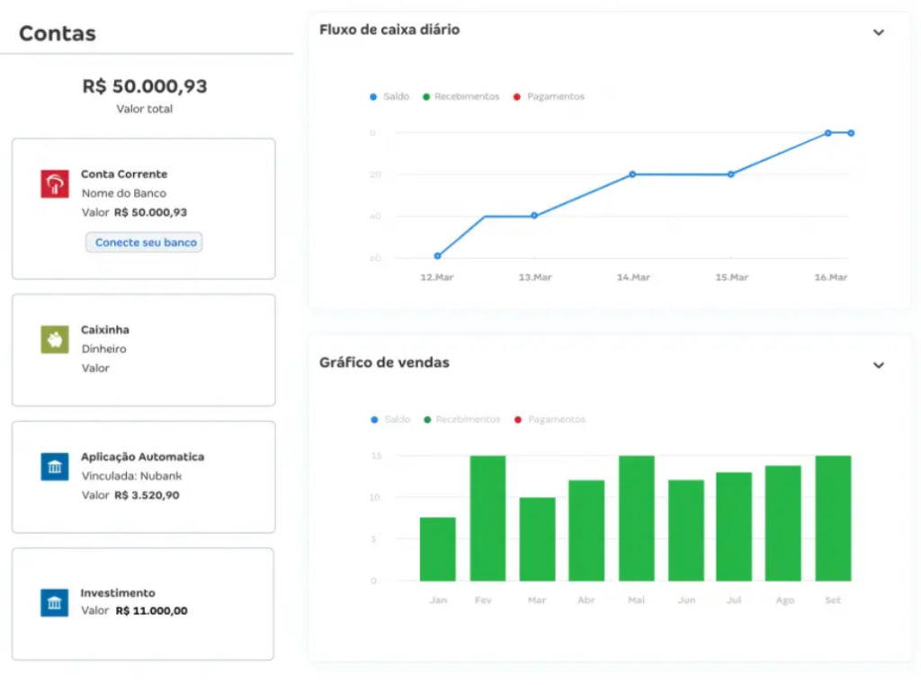Click the green piggy bank Caixinha icon
This screenshot has height=685, width=921.
pos(55,339)
